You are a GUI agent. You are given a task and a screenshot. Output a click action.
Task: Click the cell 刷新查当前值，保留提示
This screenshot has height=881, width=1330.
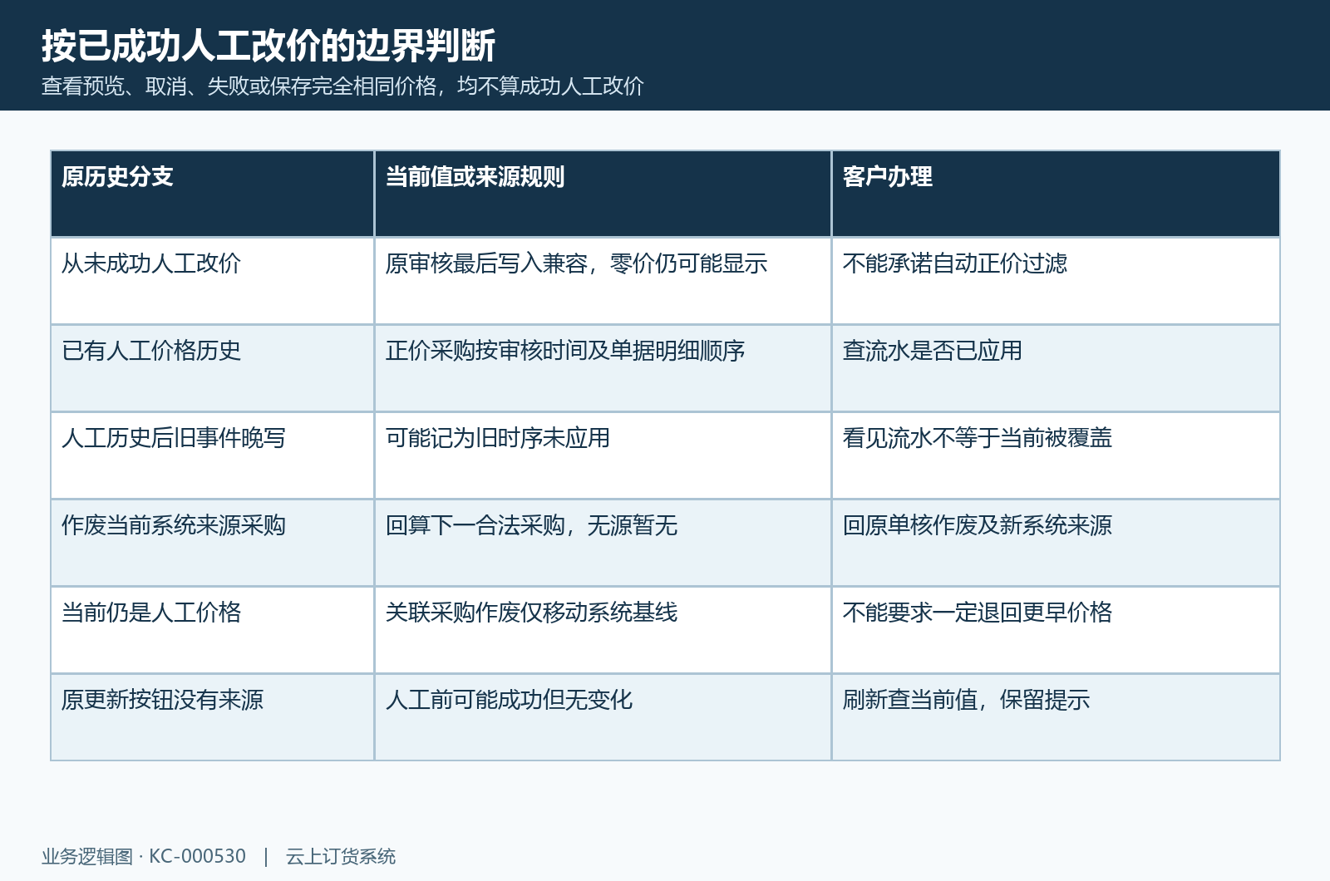coord(1056,717)
